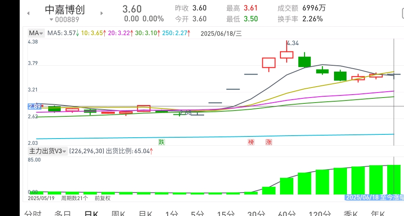Click the current price 3.60
The height and width of the screenshot is (216, 404).
(132, 9)
